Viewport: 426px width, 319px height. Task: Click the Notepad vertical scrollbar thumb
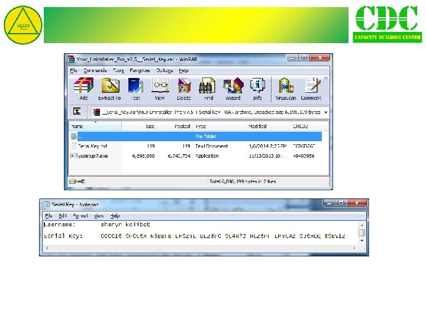(362, 233)
